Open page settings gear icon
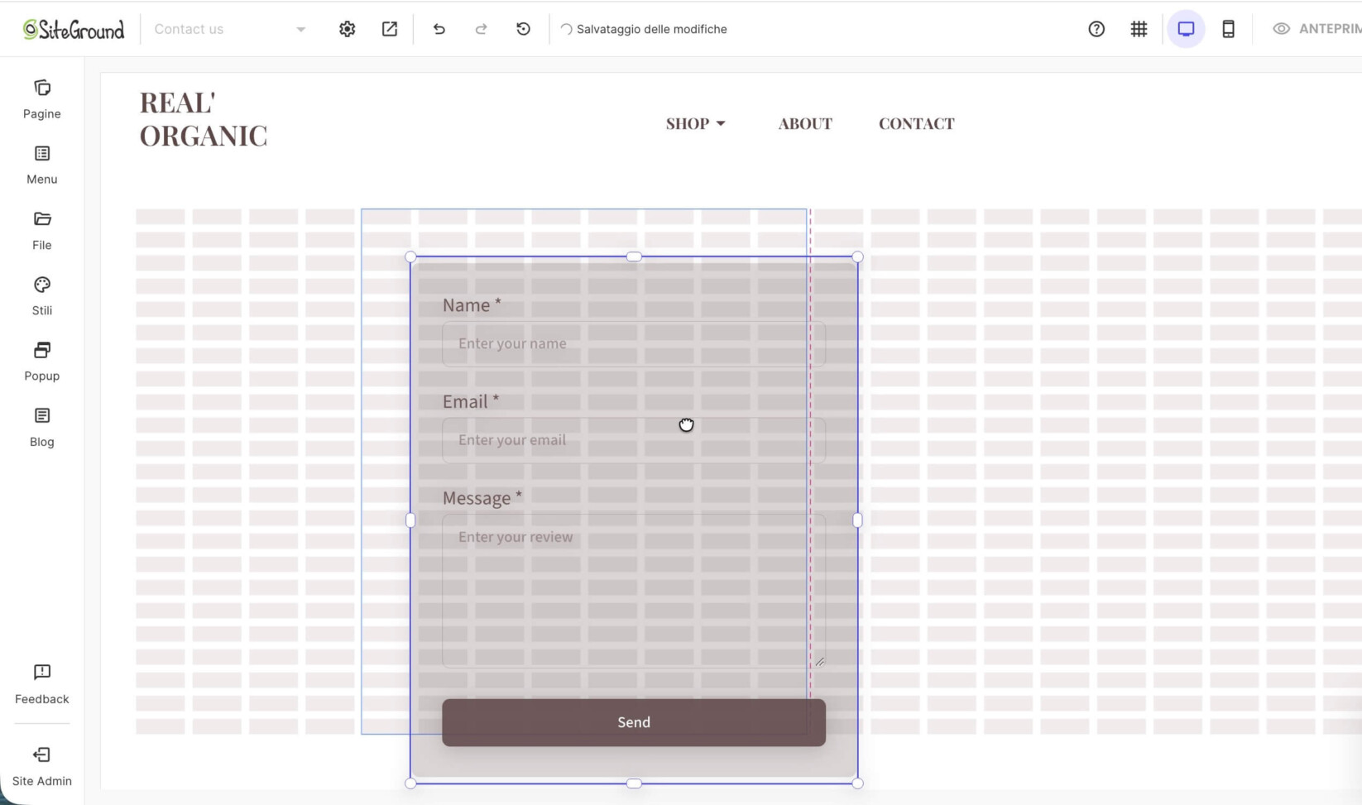The image size is (1362, 805). [348, 29]
